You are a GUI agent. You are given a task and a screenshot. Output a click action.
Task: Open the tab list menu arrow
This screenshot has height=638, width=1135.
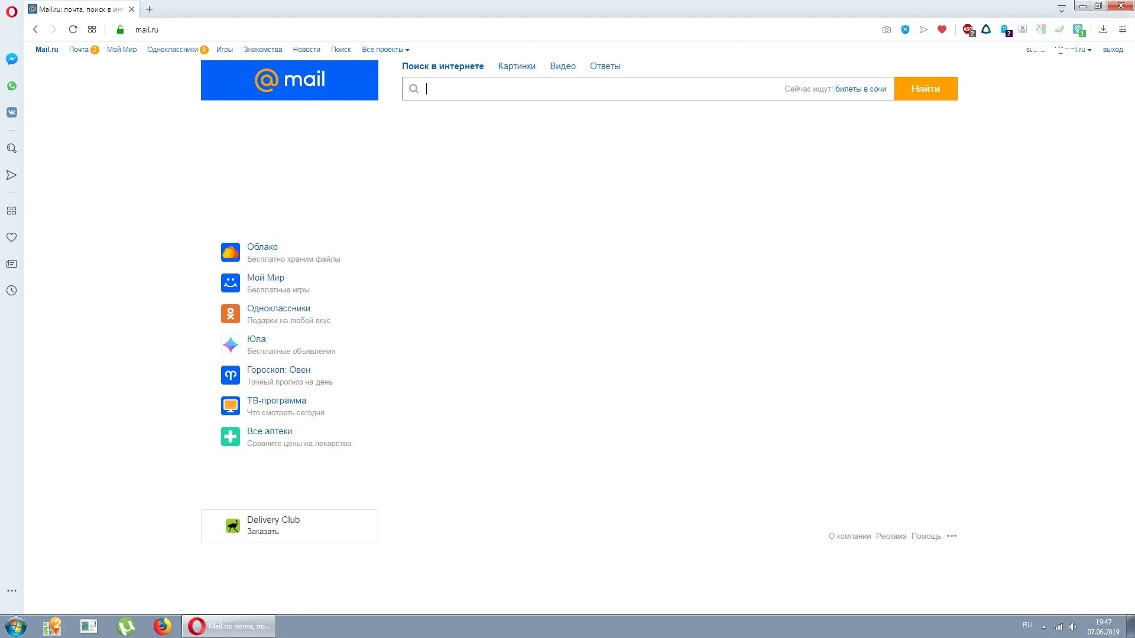[x=1061, y=8]
